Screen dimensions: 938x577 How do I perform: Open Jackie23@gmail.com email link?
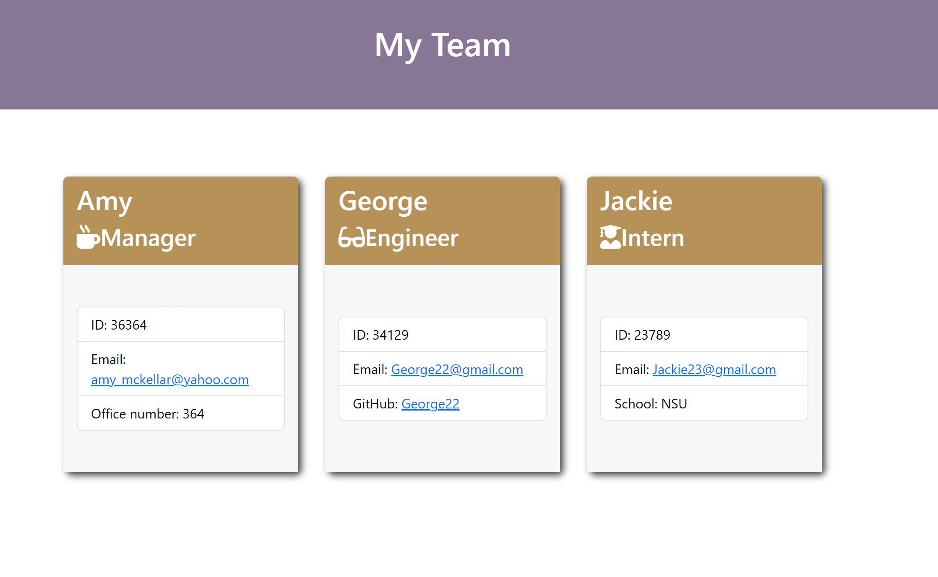pos(714,369)
